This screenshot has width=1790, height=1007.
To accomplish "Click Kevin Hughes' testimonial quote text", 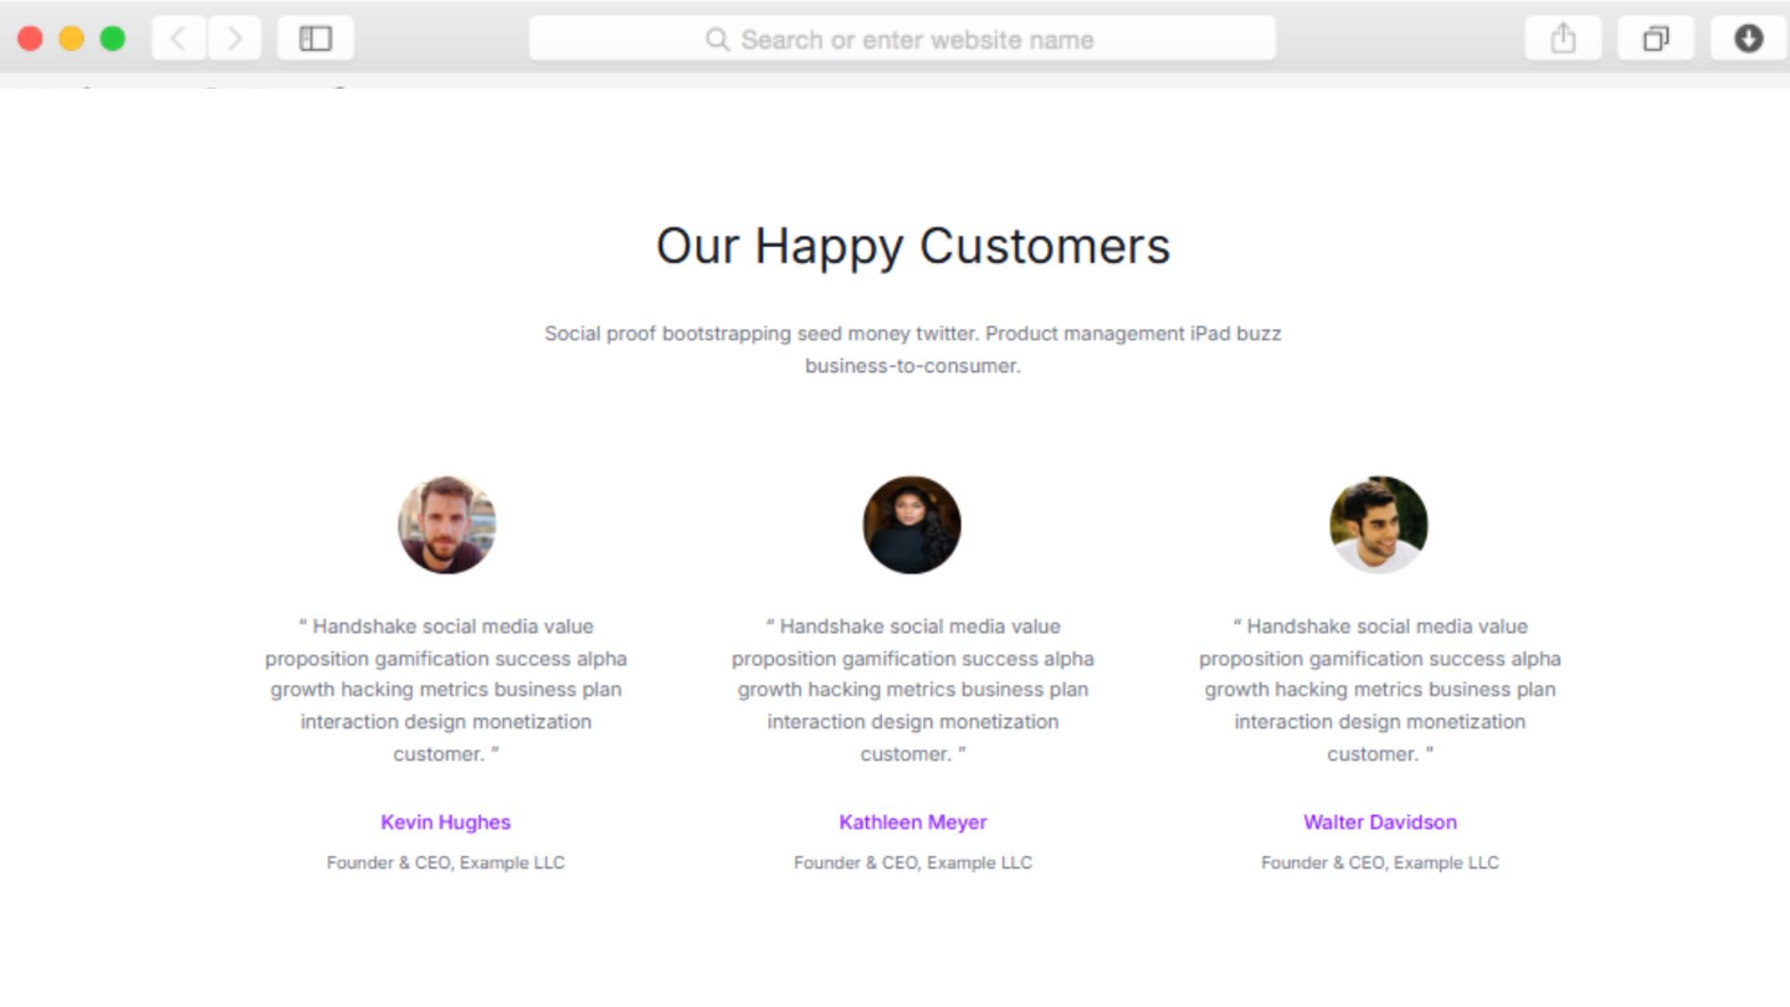I will pyautogui.click(x=446, y=690).
